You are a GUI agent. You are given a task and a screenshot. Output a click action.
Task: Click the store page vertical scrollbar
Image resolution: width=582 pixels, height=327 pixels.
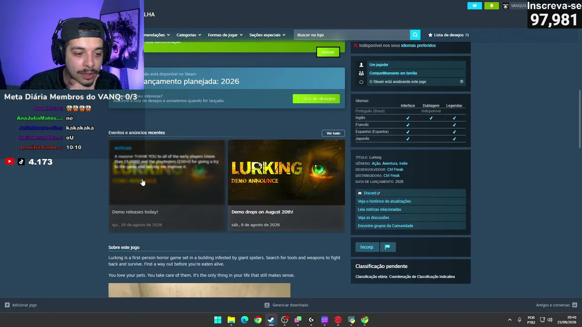[x=579, y=119]
